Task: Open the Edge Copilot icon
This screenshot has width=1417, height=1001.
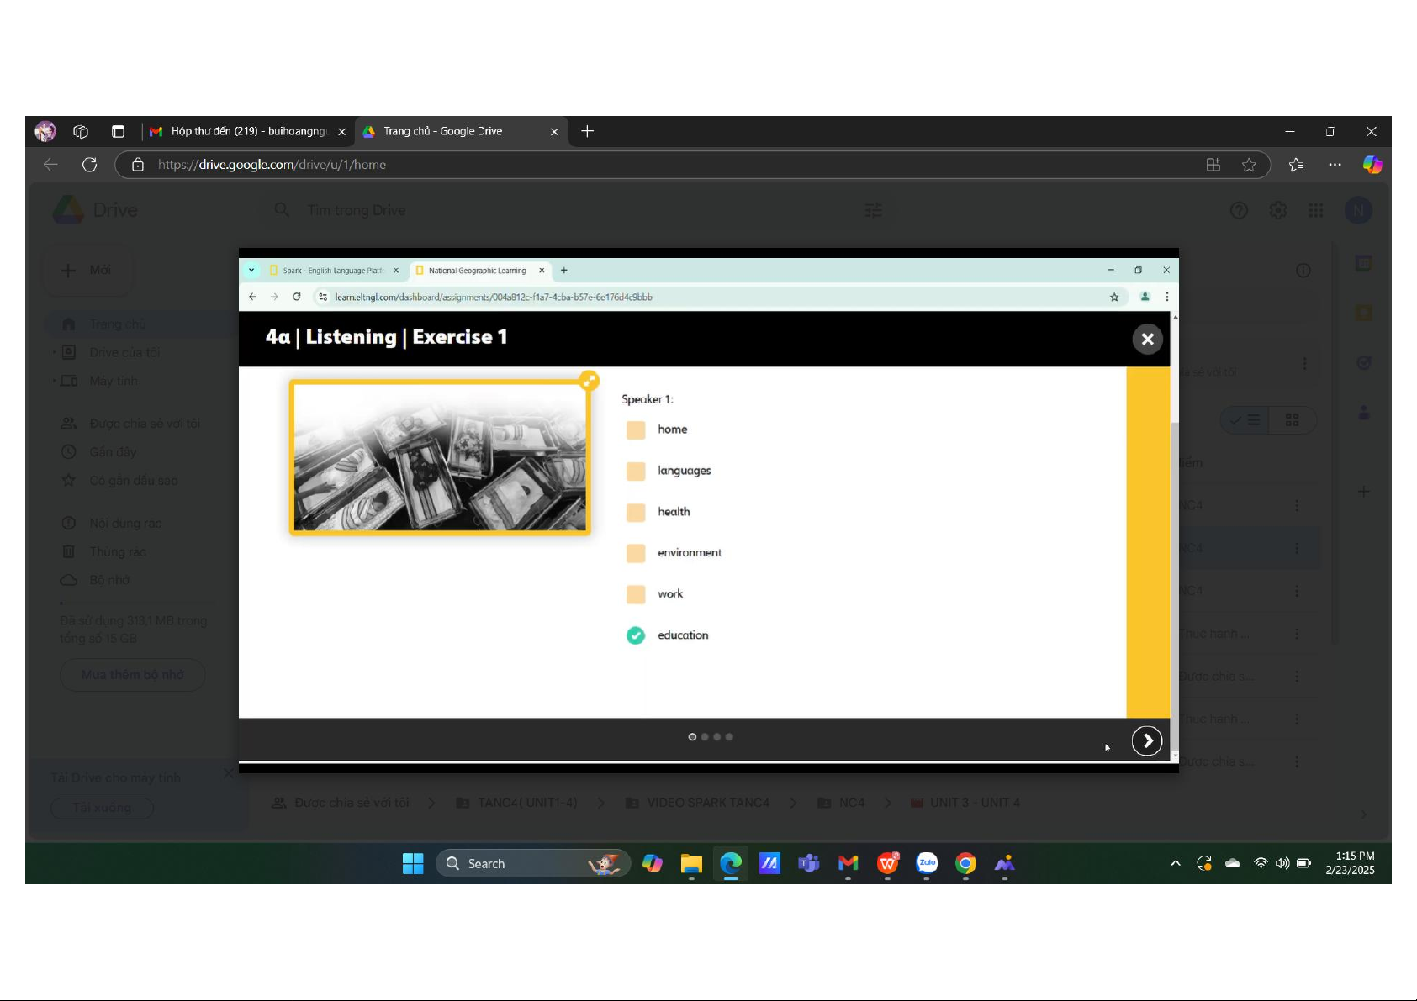Action: pos(1372,165)
